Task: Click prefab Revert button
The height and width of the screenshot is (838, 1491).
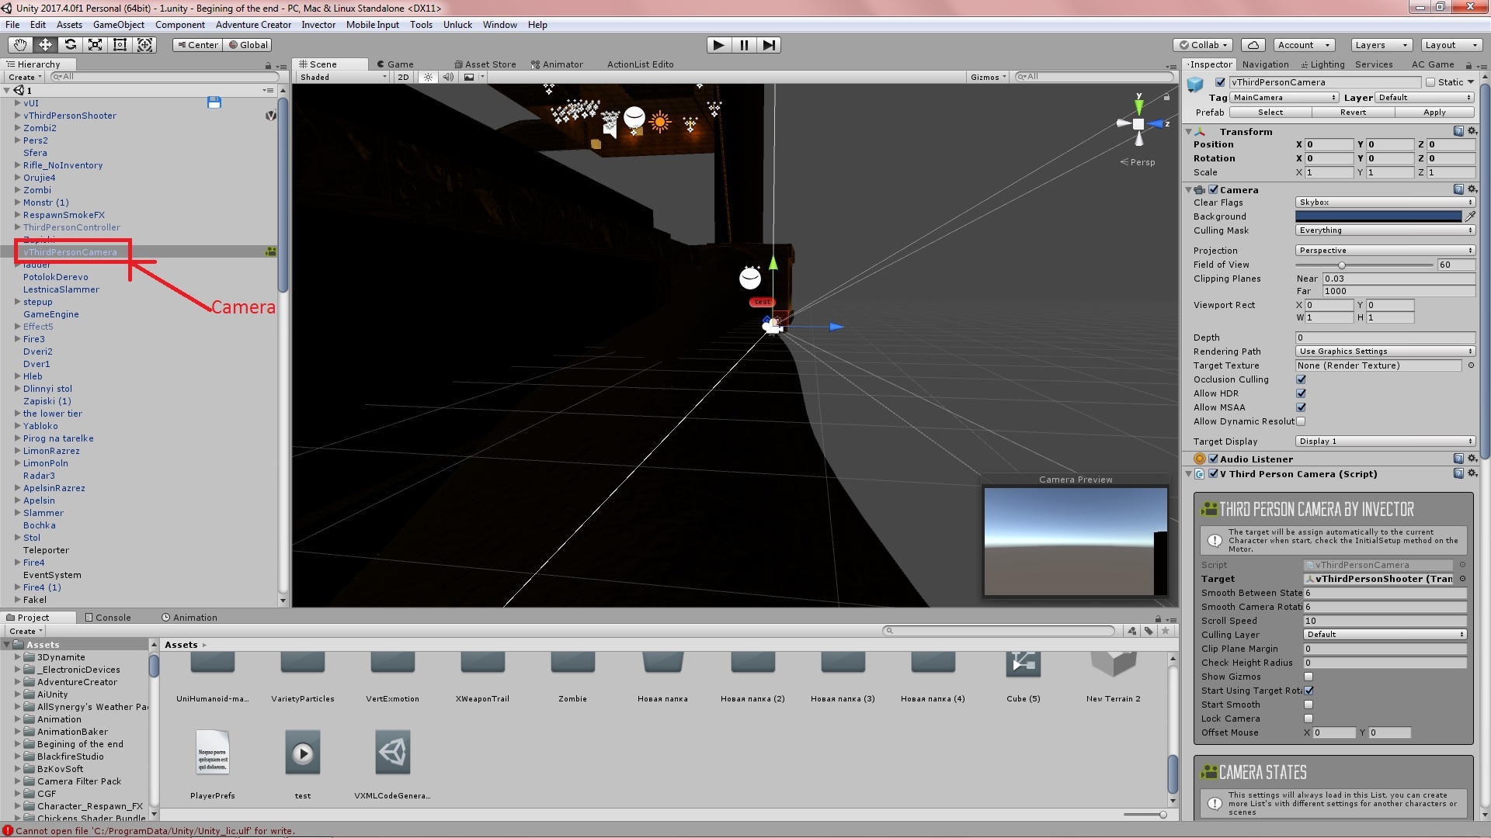Action: (x=1353, y=113)
